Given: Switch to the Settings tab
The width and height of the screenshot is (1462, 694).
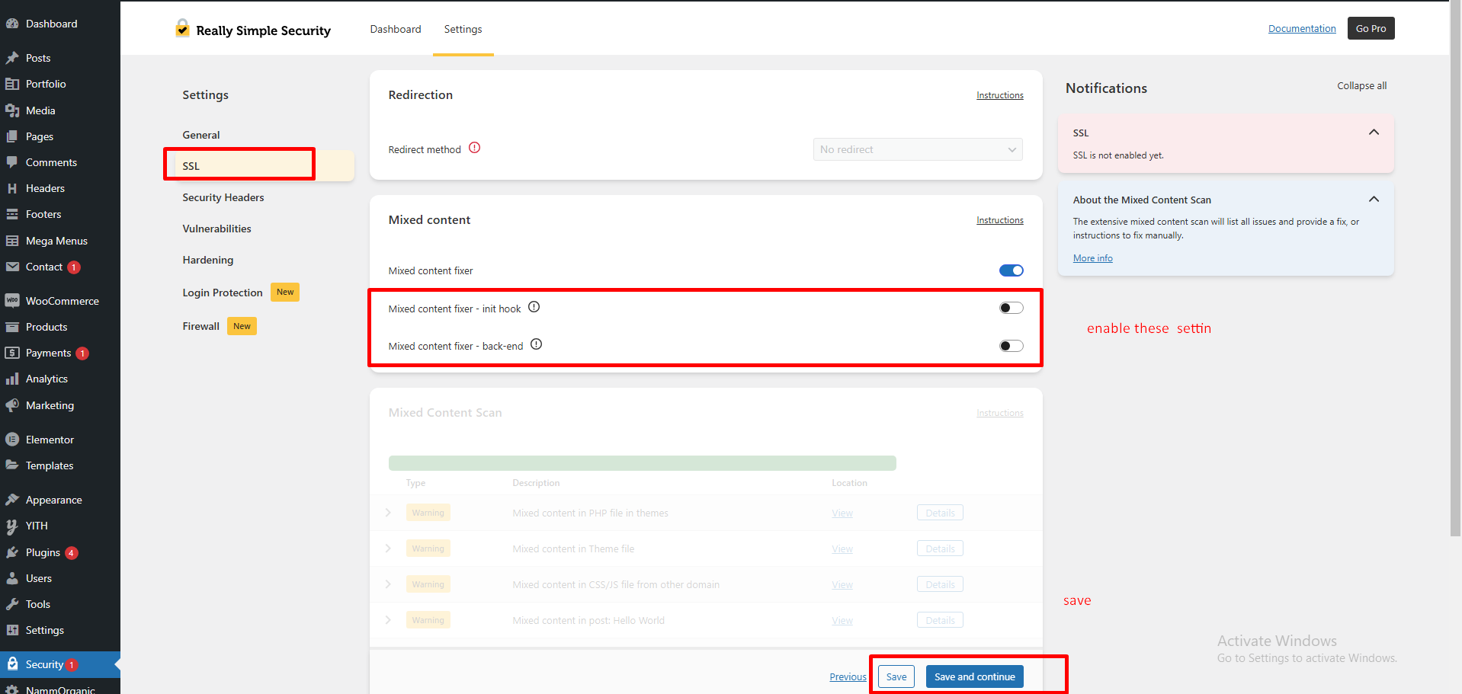Looking at the screenshot, I should point(463,29).
